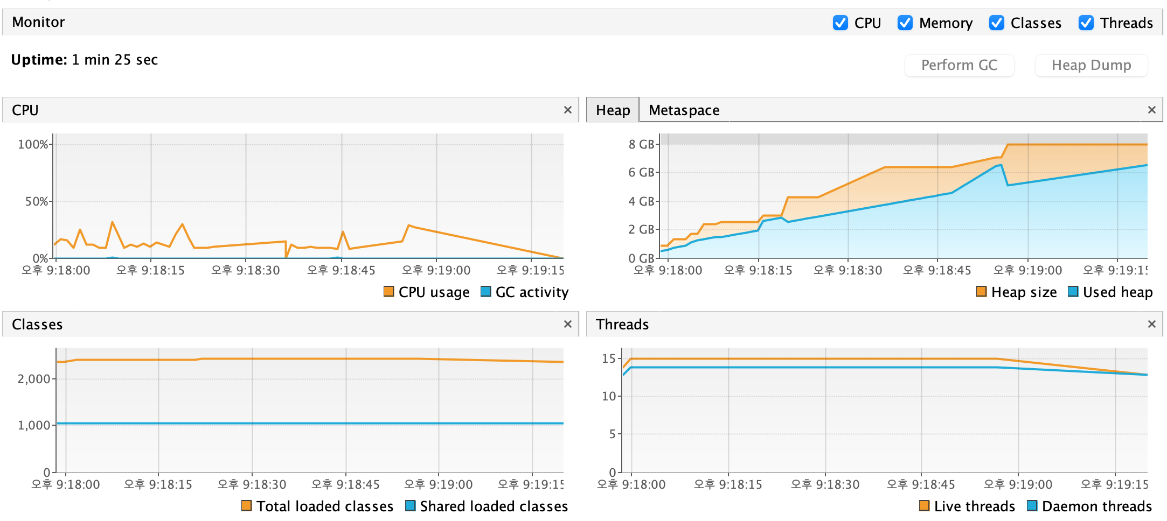Toggle the Threads checkbox
The width and height of the screenshot is (1167, 521).
(1086, 23)
